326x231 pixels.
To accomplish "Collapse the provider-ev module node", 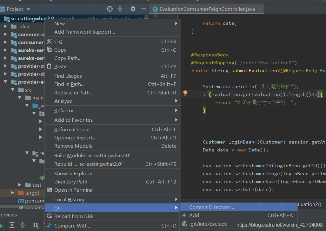I will pos(5,82).
